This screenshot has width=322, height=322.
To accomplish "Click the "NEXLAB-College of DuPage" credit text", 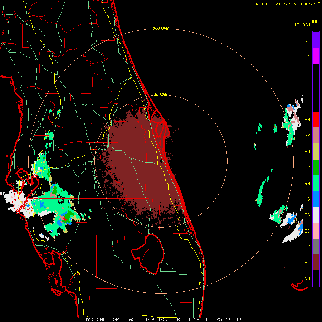I will tap(286, 4).
